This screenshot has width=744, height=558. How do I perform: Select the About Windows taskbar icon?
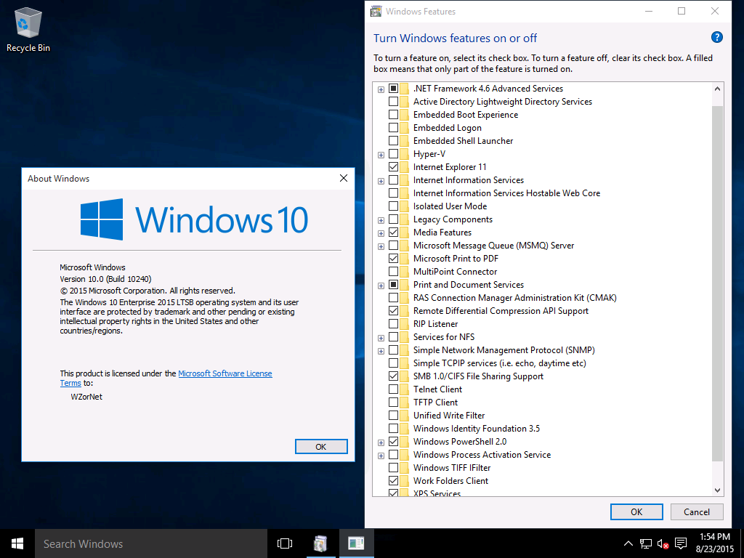356,543
